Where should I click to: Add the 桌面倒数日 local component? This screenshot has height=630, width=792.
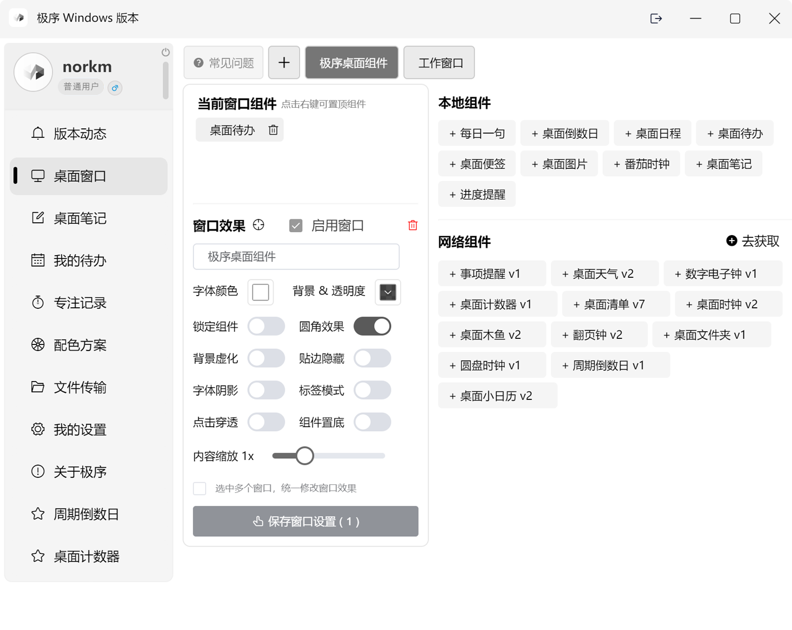tap(565, 133)
